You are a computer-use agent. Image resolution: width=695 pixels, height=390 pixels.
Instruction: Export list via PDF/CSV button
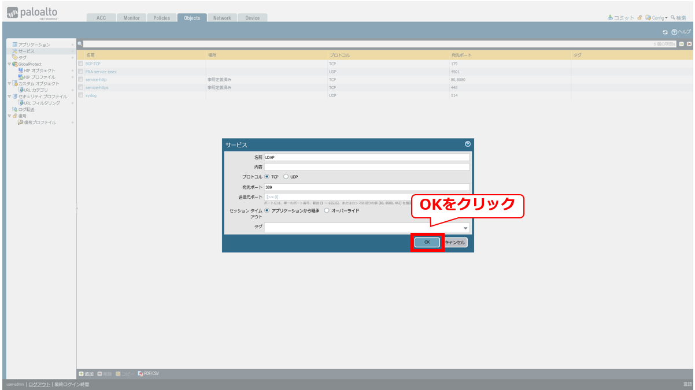[x=148, y=373]
